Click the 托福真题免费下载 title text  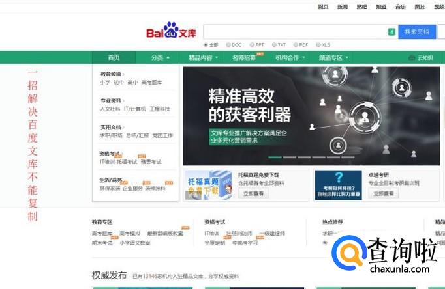[258, 175]
